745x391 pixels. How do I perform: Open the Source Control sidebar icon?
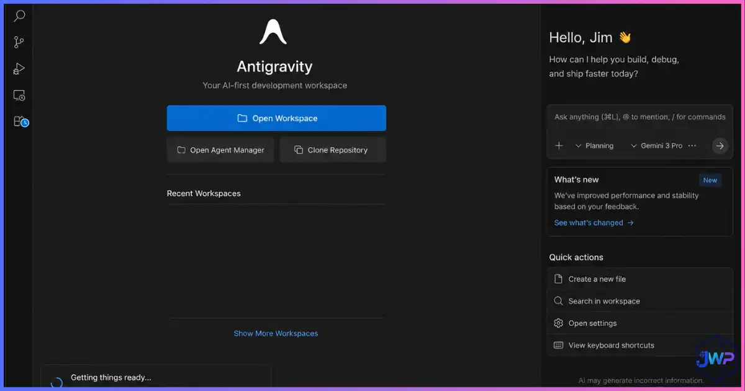(x=19, y=42)
